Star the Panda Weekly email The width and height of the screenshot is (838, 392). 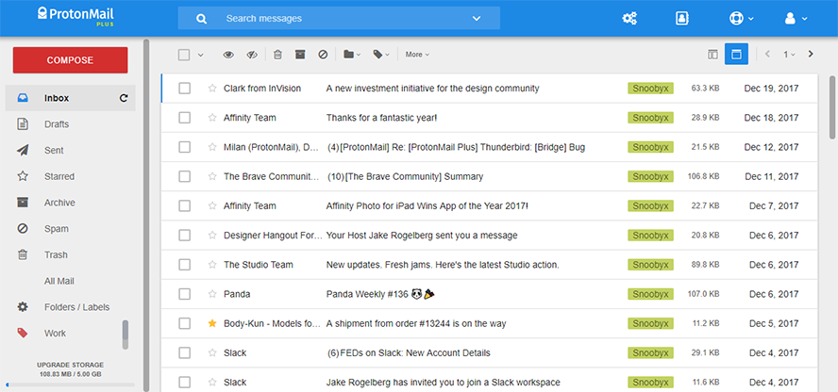[x=212, y=294]
